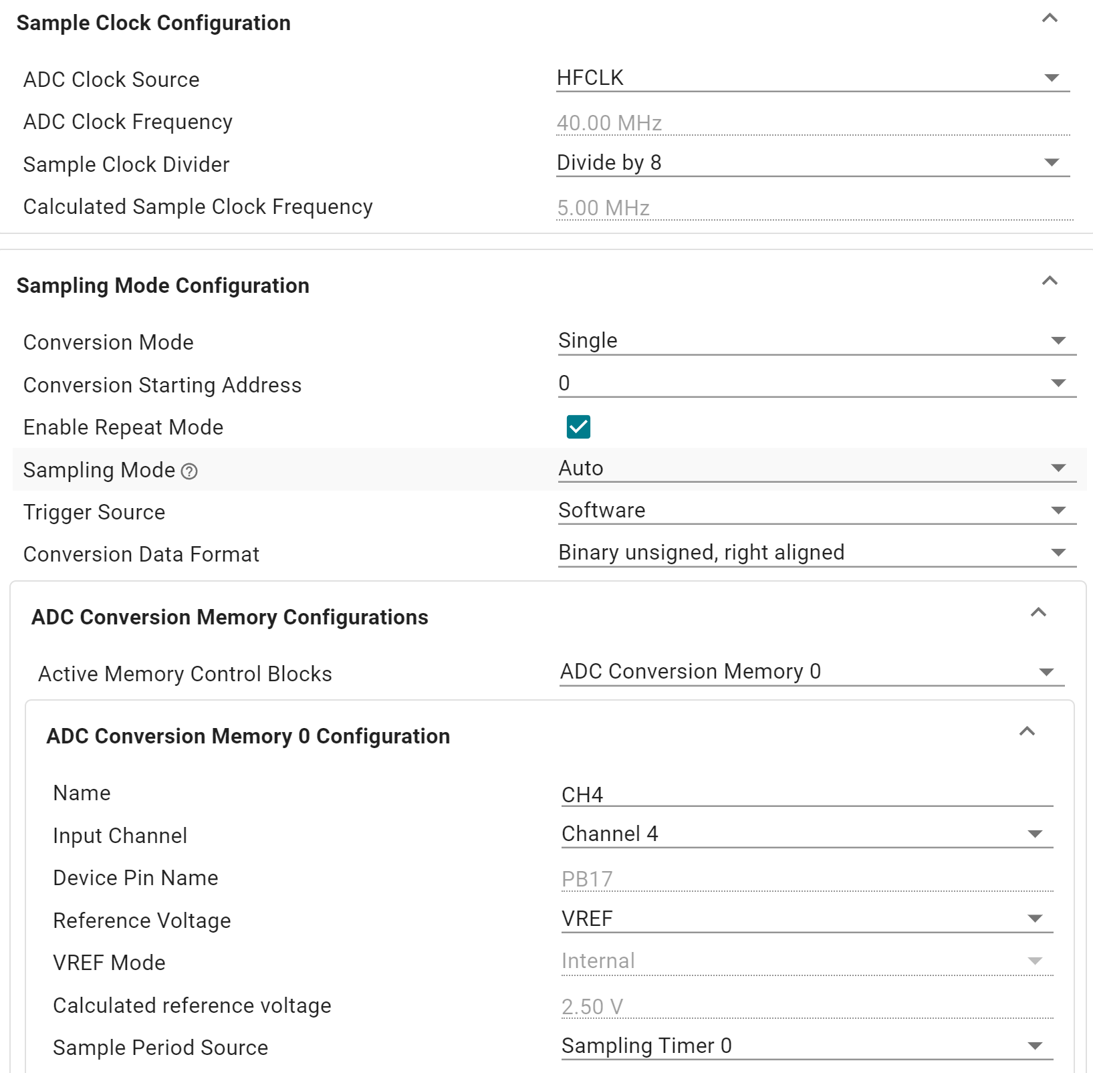Click the Sampling Mode help icon
Viewport: 1093px width, 1073px height.
click(189, 471)
